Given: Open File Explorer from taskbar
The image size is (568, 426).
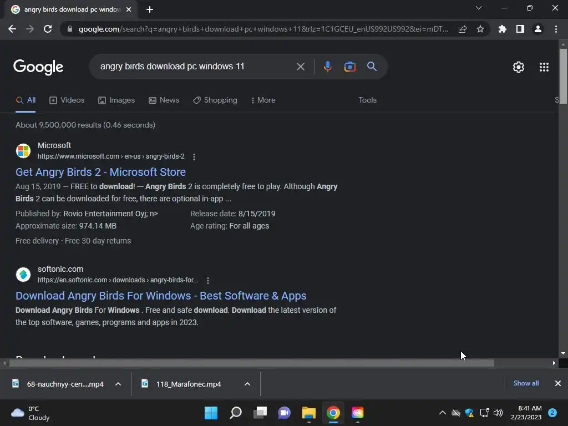Looking at the screenshot, I should (308, 413).
